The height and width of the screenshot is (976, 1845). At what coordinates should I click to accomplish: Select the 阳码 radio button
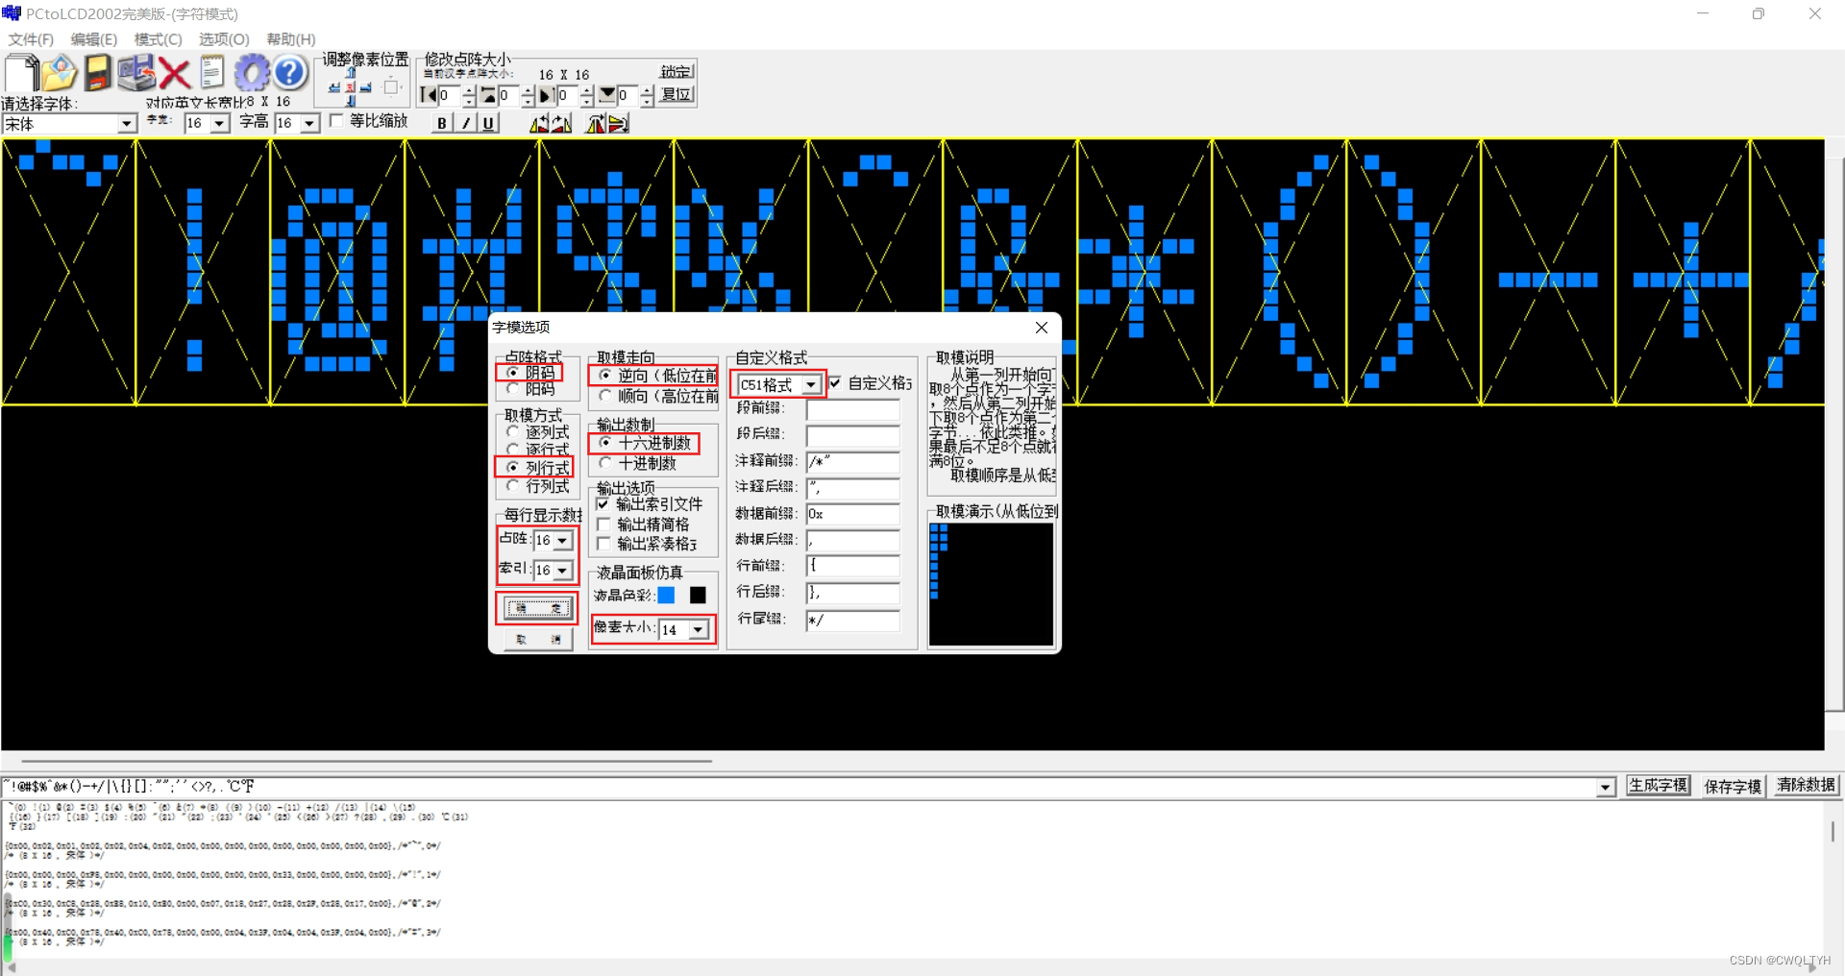coord(513,389)
